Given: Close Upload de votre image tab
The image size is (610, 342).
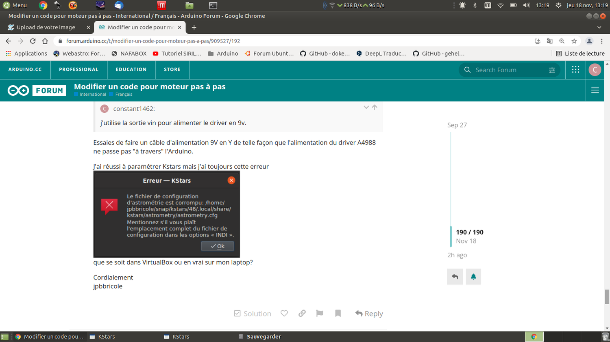Looking at the screenshot, I should point(88,27).
